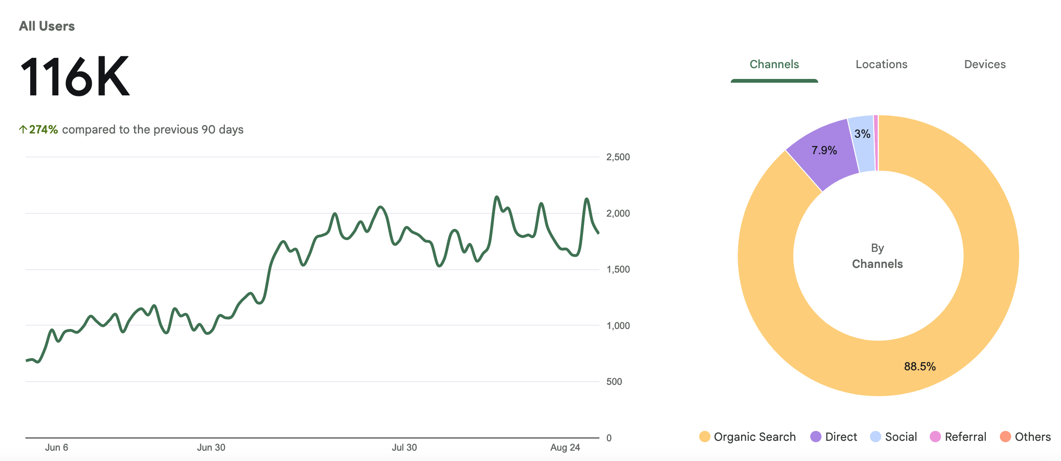Screen dimensions: 1061x461
Task: Click the Social legend color dot
Action: 875,437
